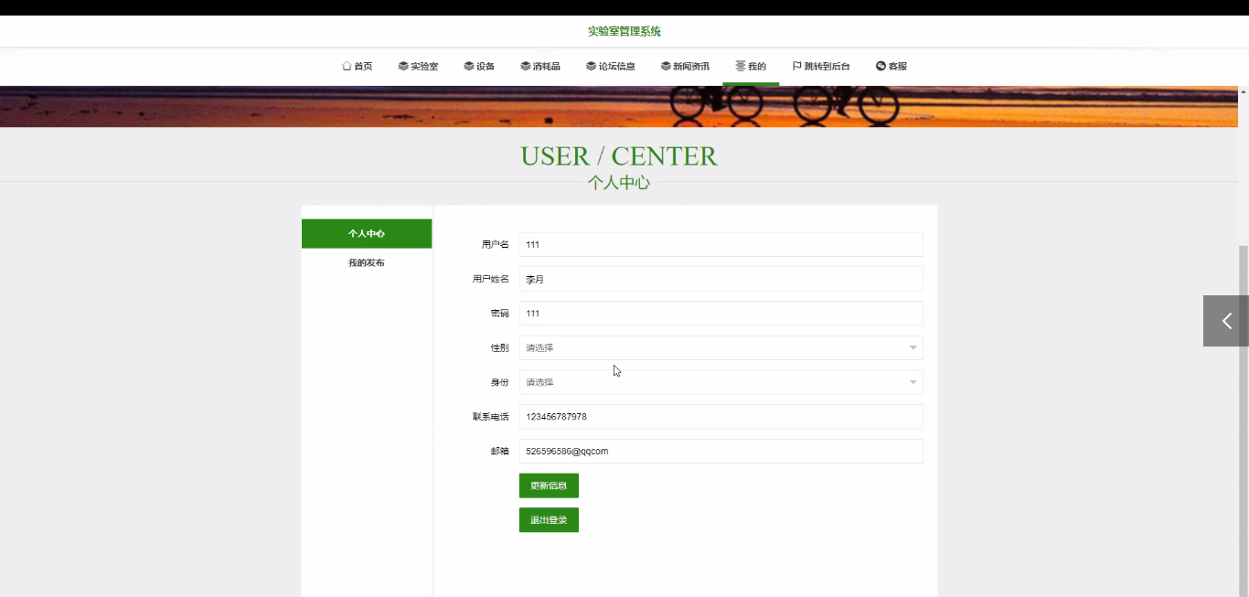This screenshot has height=597, width=1249.
Task: Select the 我的发布 sidebar tab
Action: [x=367, y=262]
